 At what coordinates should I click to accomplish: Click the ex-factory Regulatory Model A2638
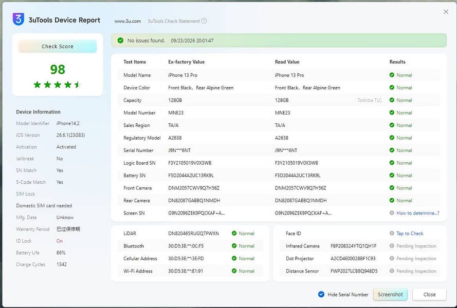(x=175, y=138)
